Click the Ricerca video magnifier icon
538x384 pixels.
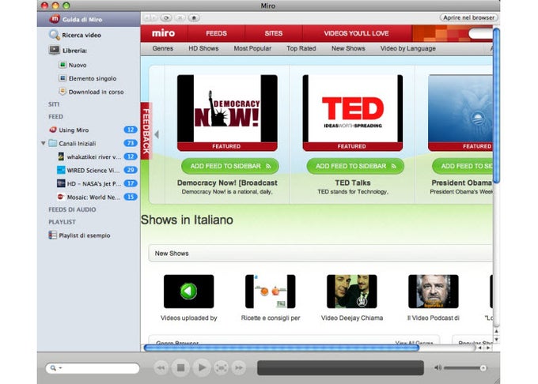pos(55,35)
